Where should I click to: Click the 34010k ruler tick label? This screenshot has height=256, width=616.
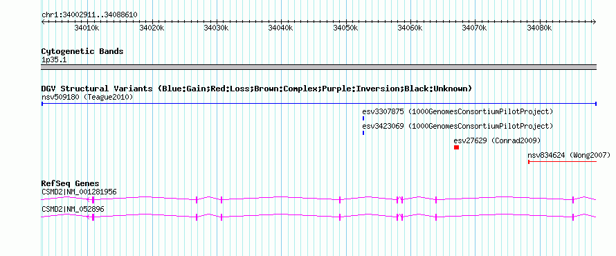[x=87, y=28]
